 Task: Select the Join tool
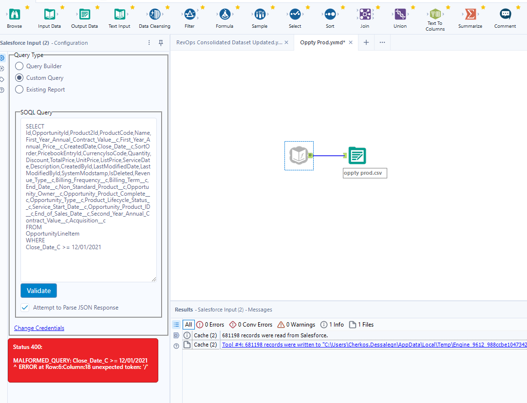pyautogui.click(x=365, y=15)
